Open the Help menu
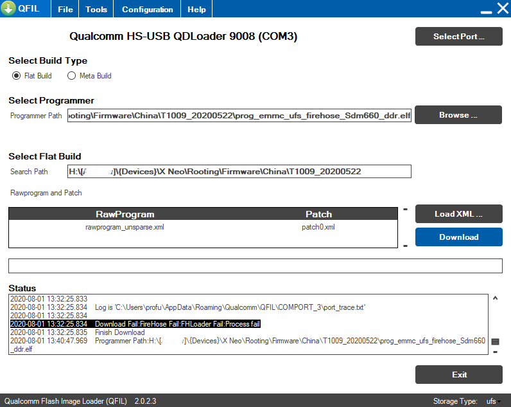511x407 pixels. point(196,10)
